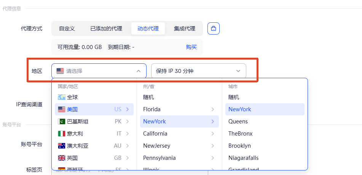The height and width of the screenshot is (175, 362).
Task: Switch to the 已添加的代理 tab
Action: point(106,28)
